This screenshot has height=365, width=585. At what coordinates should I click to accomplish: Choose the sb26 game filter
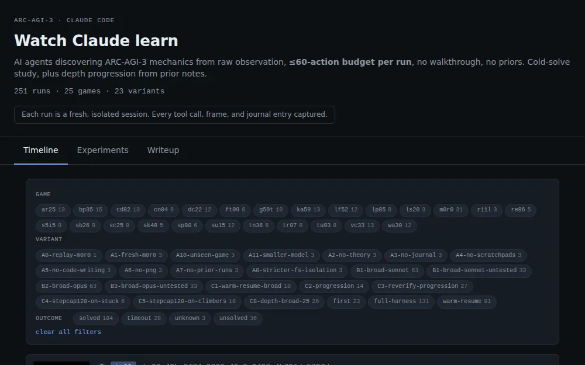pos(85,225)
